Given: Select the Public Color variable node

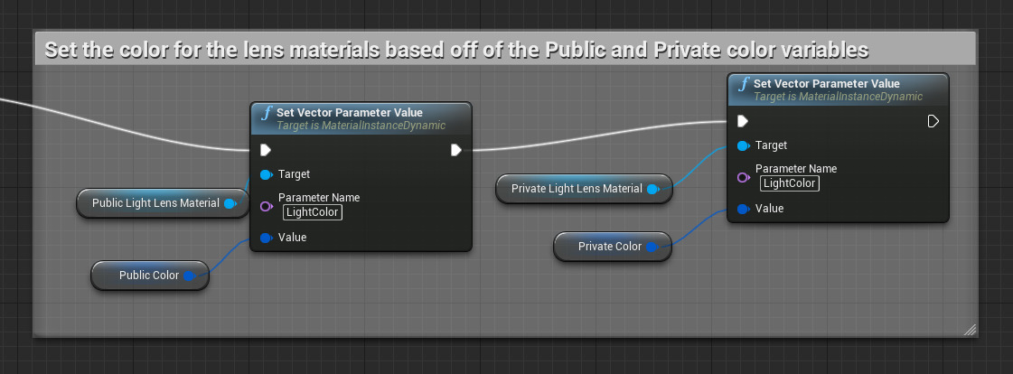Looking at the screenshot, I should pyautogui.click(x=143, y=276).
